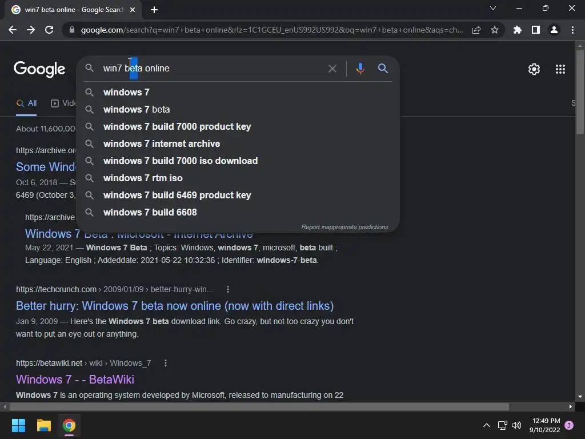Image resolution: width=585 pixels, height=439 pixels.
Task: Click scroll right arrow on horizontal scrollbar
Action: point(571,406)
